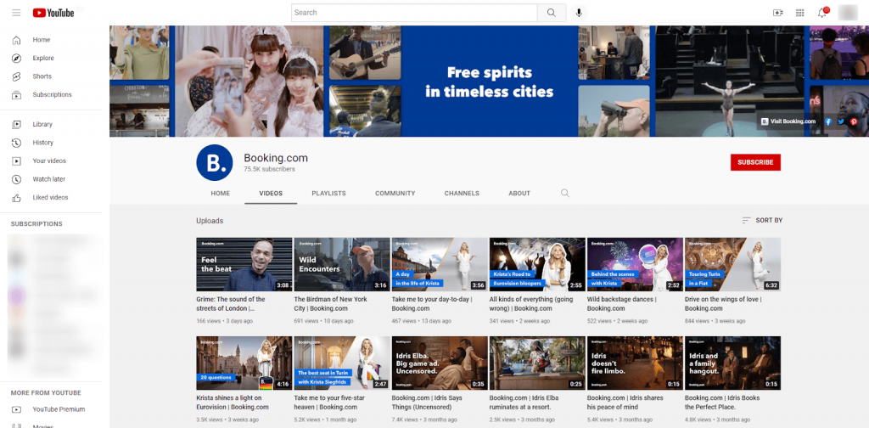Open the Wild Encounters thumbnail
869x428 pixels.
342,264
